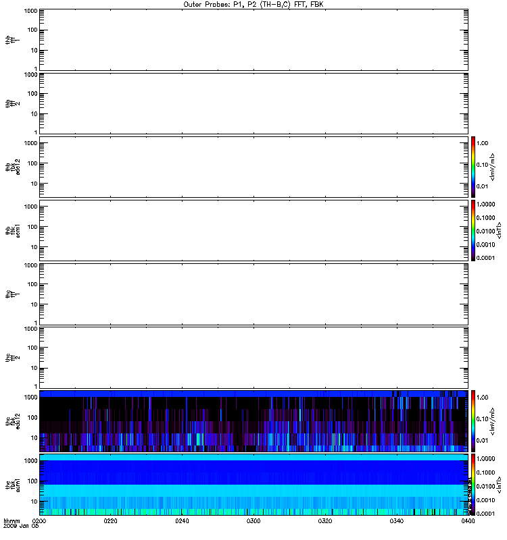The height and width of the screenshot is (540, 507).
Task: Click the 0220 time tick label
Action: coord(110,521)
